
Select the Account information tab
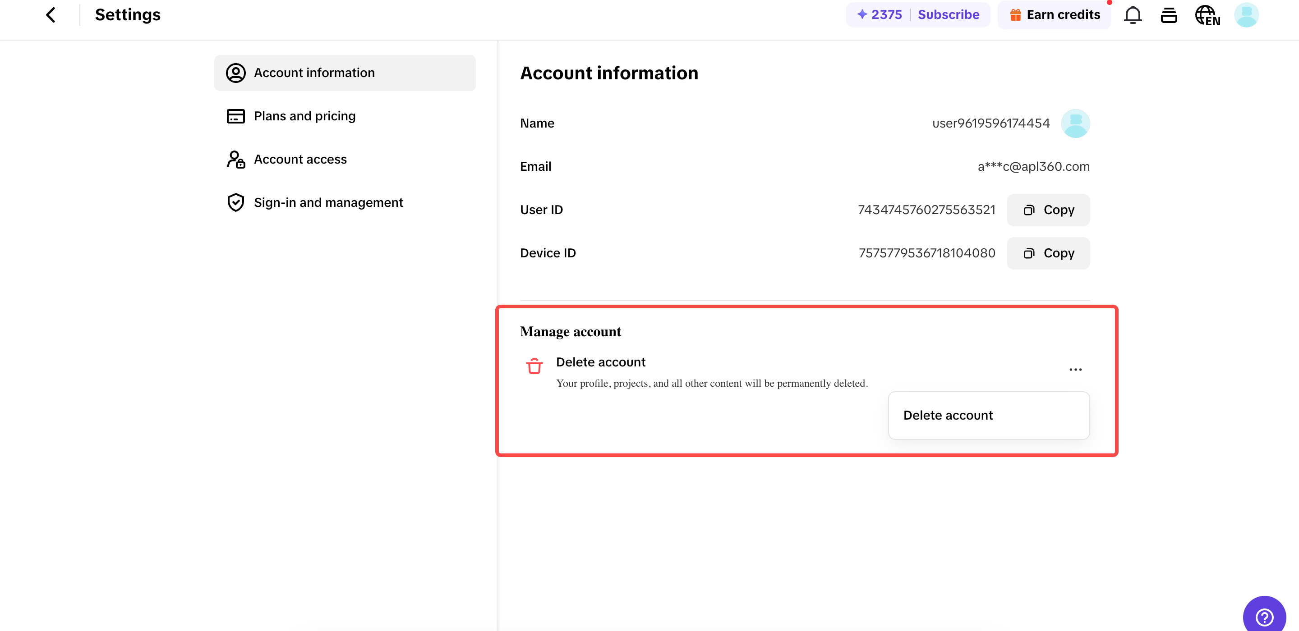pos(345,73)
